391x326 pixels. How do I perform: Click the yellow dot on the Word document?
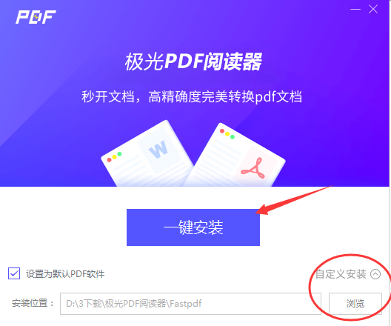(114, 156)
